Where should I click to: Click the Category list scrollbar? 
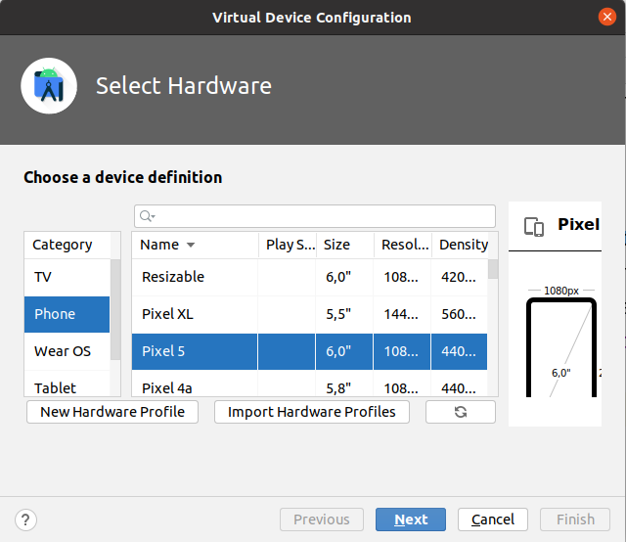click(115, 309)
